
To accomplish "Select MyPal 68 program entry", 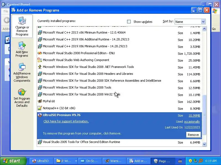I will 119,101.
